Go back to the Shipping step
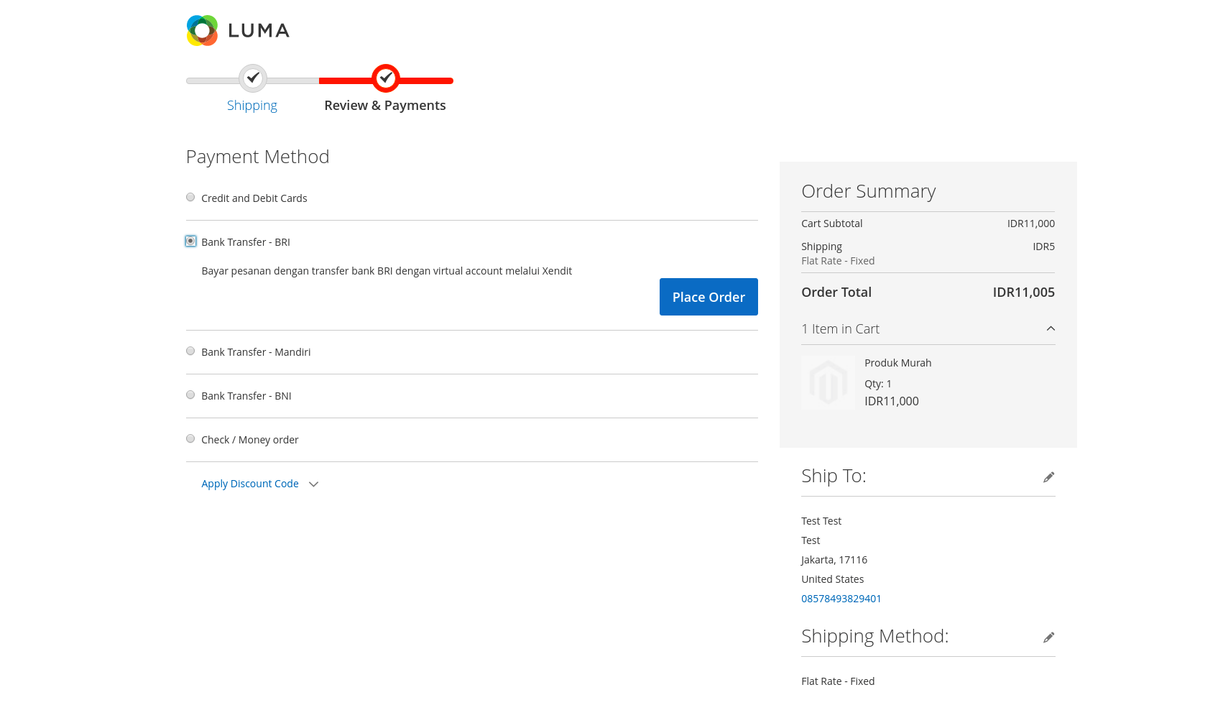The image size is (1223, 723). 252,105
